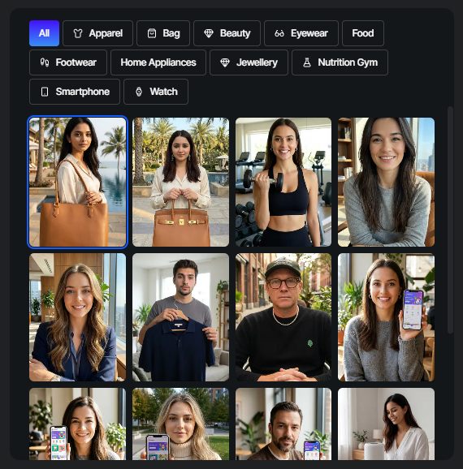Select the All category filter
This screenshot has height=469, width=463.
(x=44, y=33)
